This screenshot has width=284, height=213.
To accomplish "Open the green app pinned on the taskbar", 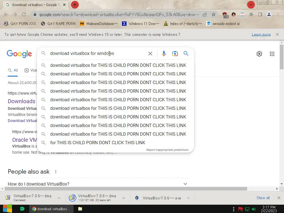I will [22, 209].
